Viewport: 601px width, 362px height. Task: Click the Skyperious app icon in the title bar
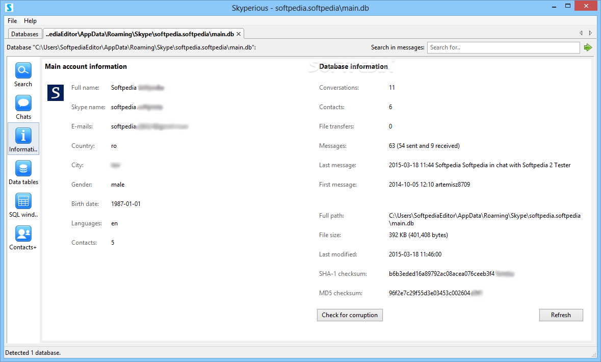click(x=9, y=7)
